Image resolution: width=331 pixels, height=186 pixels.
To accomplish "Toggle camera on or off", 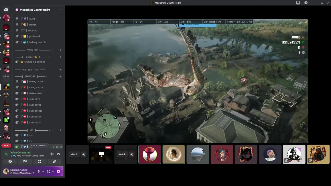I will click(x=10, y=161).
